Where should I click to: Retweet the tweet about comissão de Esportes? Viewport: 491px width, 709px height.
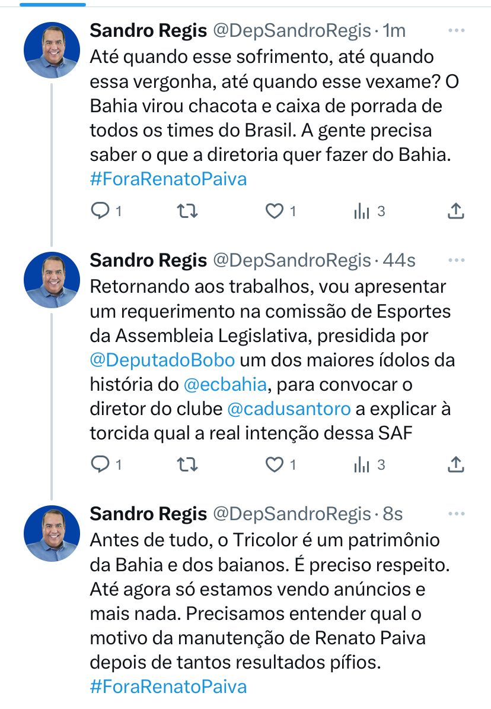click(x=187, y=465)
